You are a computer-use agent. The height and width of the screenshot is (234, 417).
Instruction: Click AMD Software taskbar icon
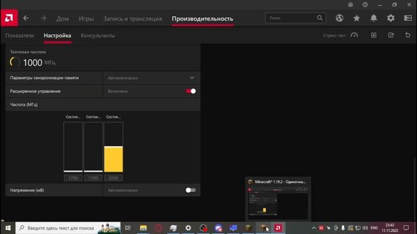(278, 228)
